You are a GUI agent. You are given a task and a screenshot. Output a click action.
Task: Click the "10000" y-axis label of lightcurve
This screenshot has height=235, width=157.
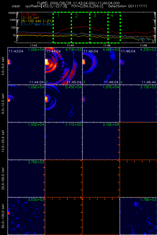[x=12, y=13]
